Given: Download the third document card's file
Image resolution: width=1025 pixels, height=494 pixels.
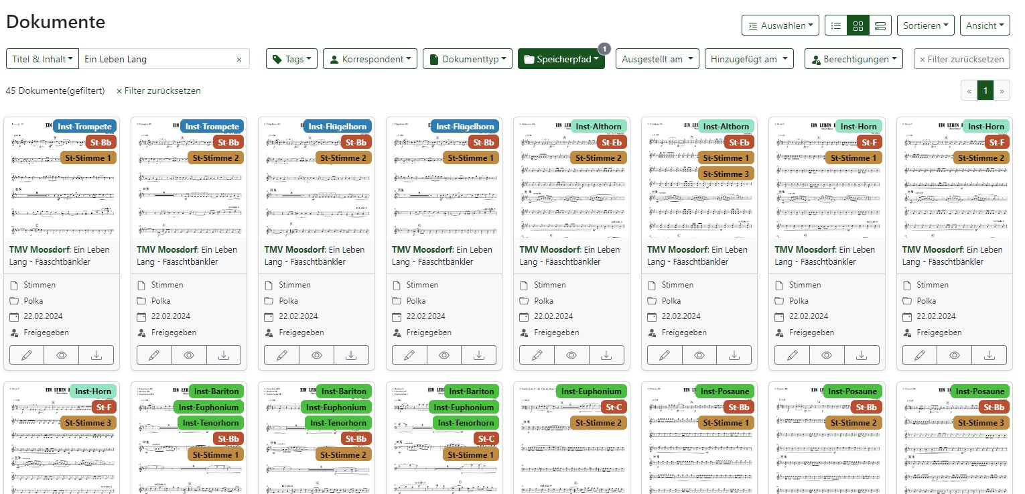Looking at the screenshot, I should pos(351,355).
